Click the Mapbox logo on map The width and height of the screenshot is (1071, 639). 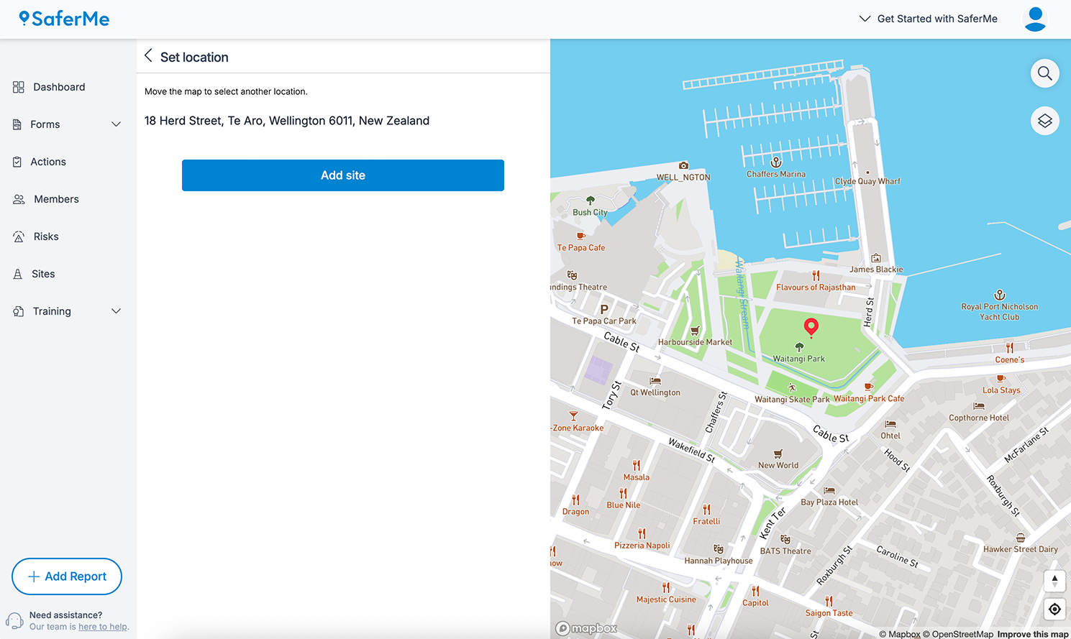[x=586, y=628]
